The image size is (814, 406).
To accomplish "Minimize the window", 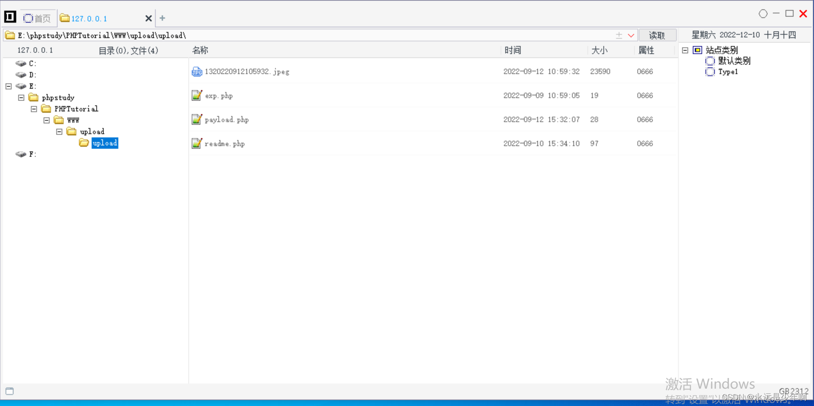I will [776, 14].
